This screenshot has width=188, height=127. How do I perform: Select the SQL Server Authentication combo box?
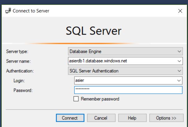click(125, 71)
